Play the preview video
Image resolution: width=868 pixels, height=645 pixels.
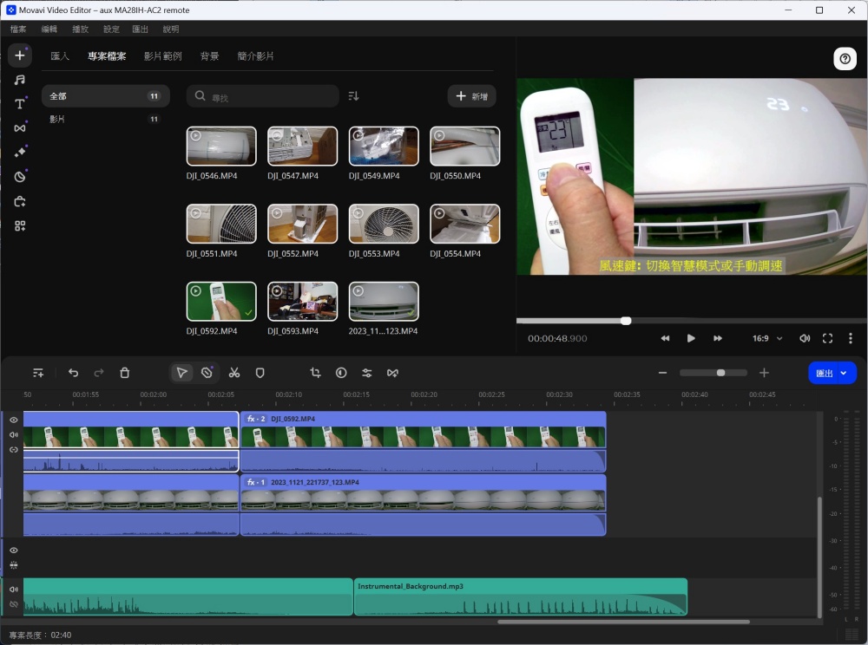point(691,338)
